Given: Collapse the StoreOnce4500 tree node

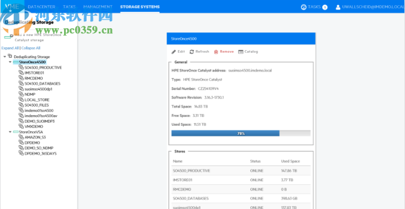Looking at the screenshot, I should pos(10,62).
